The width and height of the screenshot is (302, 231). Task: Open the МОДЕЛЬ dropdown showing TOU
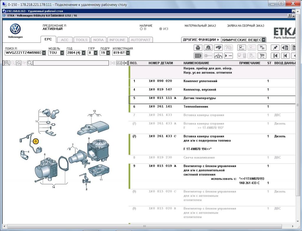(x=62, y=53)
